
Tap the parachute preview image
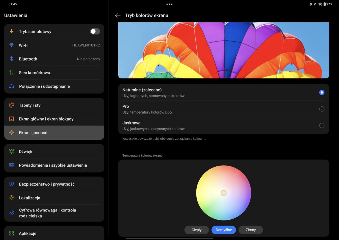(224, 50)
